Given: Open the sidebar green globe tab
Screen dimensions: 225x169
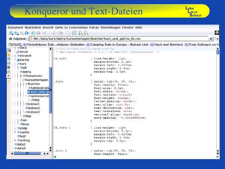Looking at the screenshot, I should [8, 71].
